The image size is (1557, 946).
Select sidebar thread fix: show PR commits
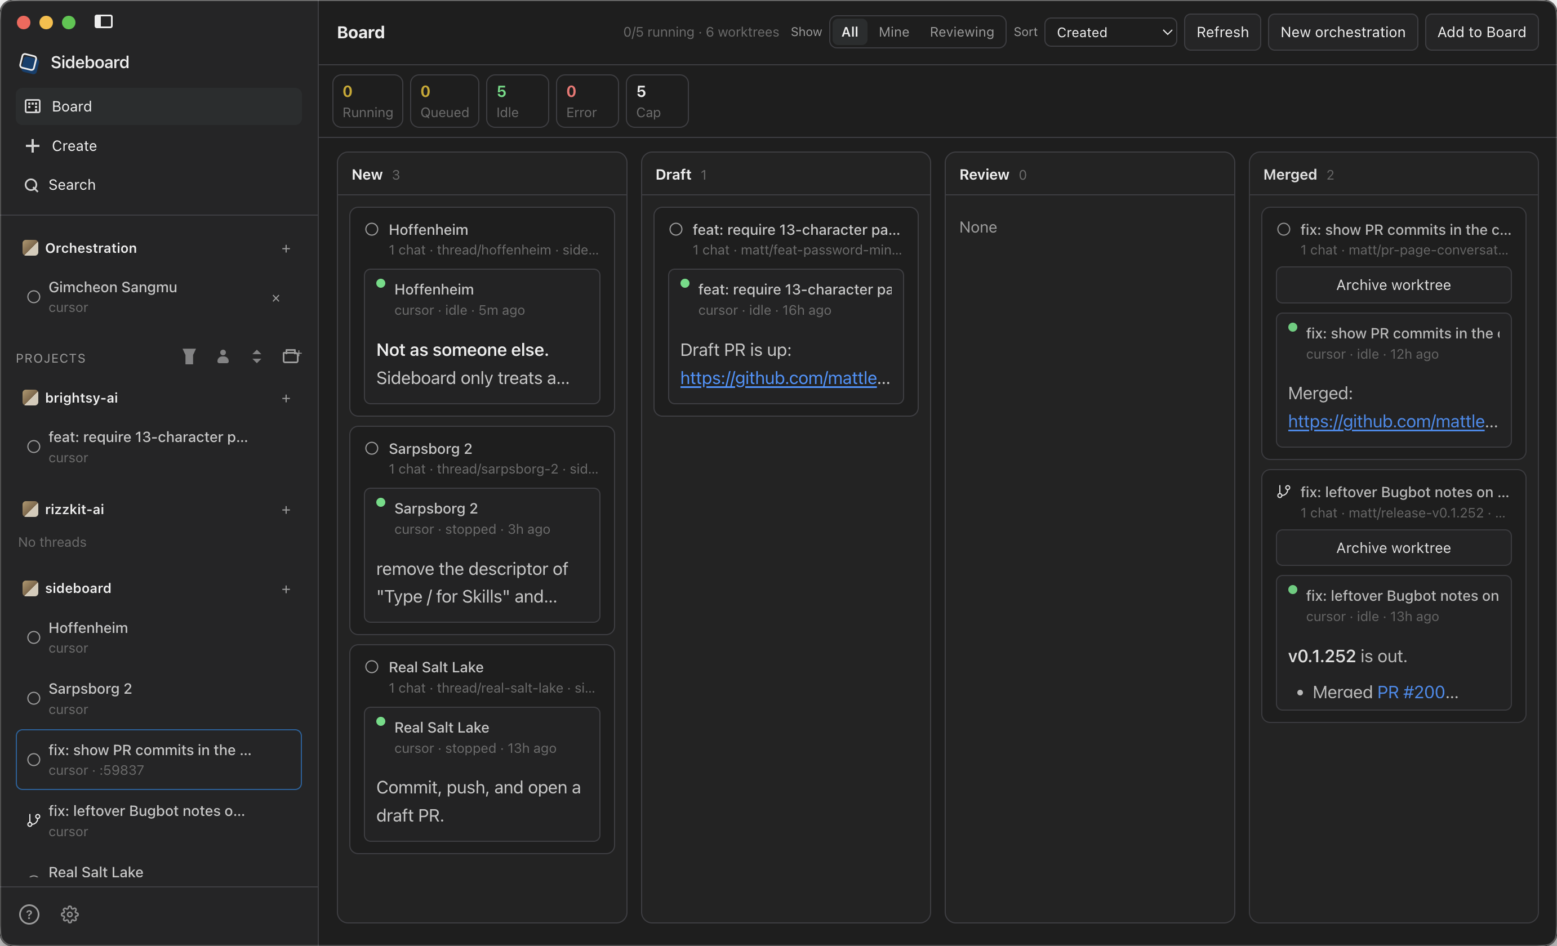tap(159, 760)
